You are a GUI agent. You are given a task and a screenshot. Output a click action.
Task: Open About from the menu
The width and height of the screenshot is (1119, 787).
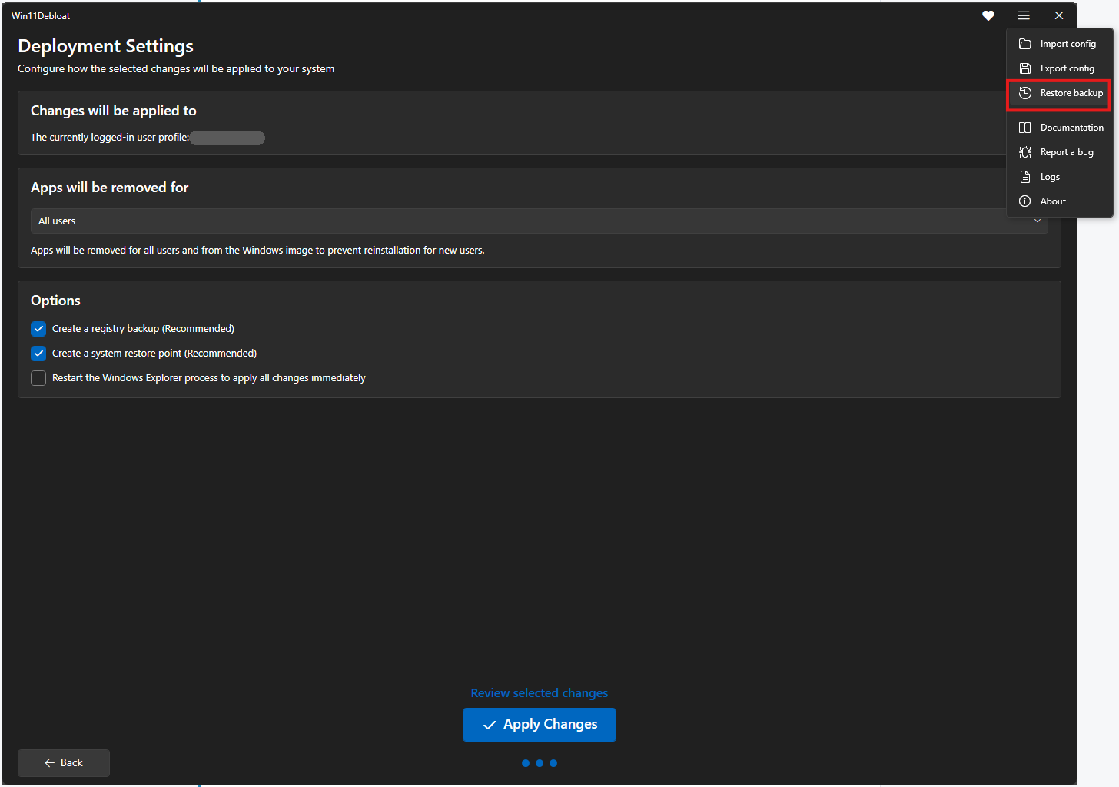tap(1060, 201)
